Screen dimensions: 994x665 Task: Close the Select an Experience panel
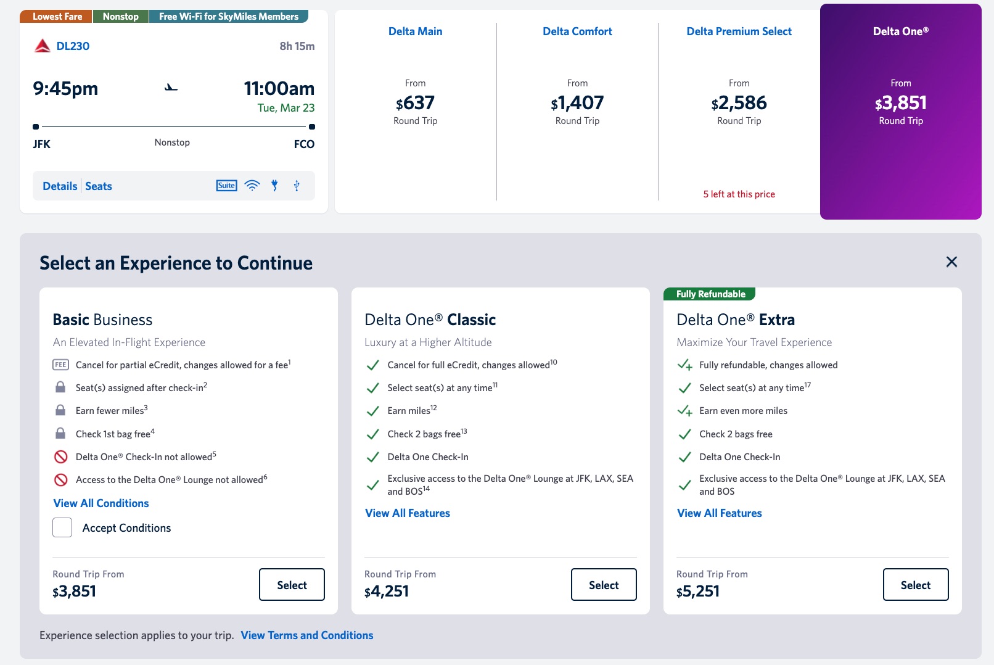[x=951, y=262]
